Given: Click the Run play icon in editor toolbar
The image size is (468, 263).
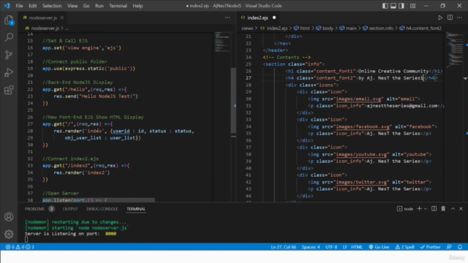Looking at the screenshot, I should coord(440,18).
